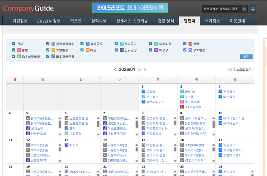Uncheck the 유상증자 checkbox
The image size is (267, 176).
(x=82, y=44)
